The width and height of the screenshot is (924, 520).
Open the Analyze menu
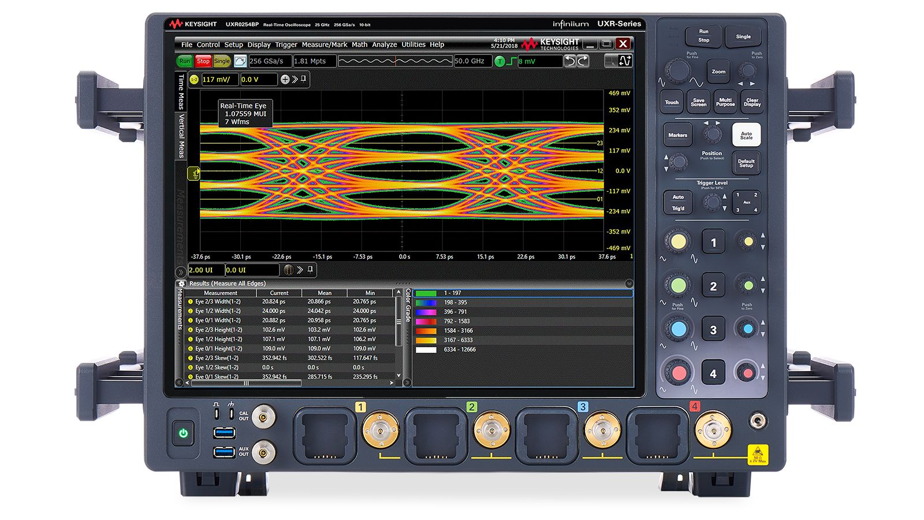point(384,44)
